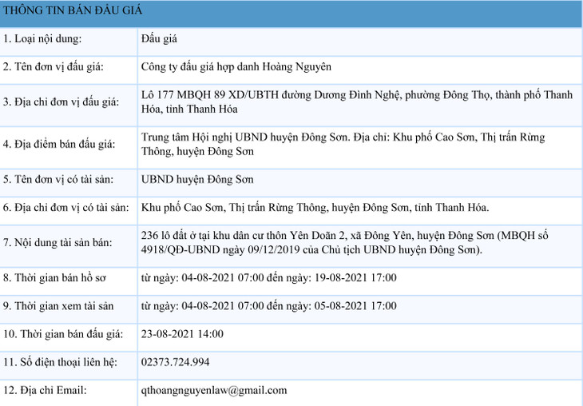This screenshot has width=583, height=406.
Task: Select the 'Địa điểm bán đấu giá' label
Action: [59, 144]
